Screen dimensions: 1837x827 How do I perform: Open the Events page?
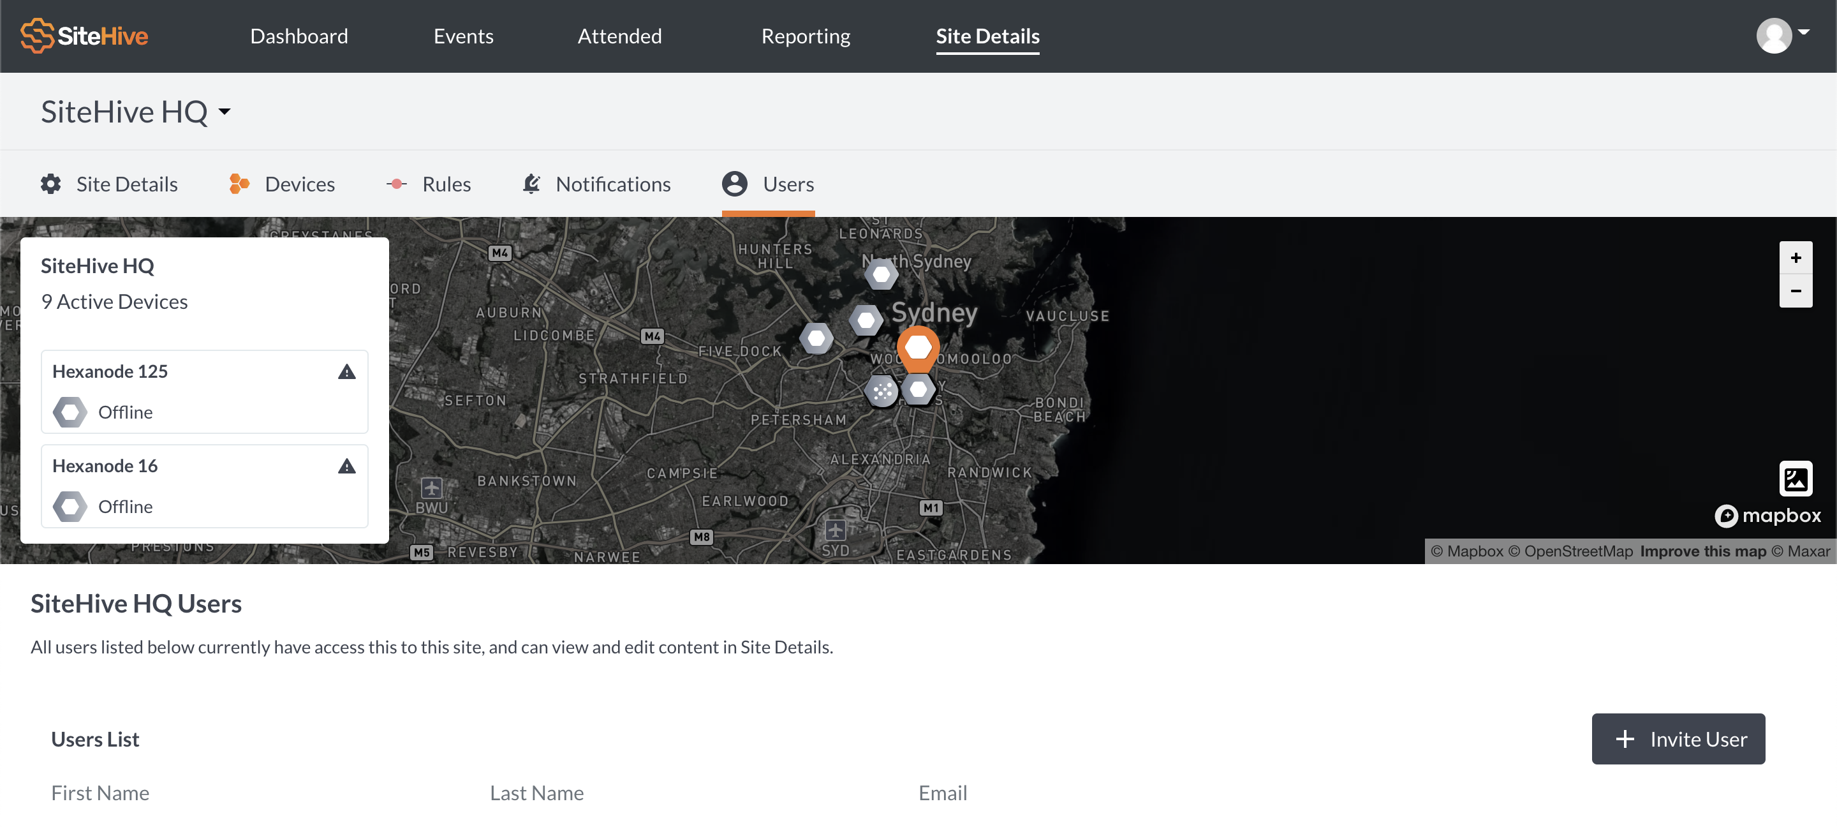click(x=464, y=36)
